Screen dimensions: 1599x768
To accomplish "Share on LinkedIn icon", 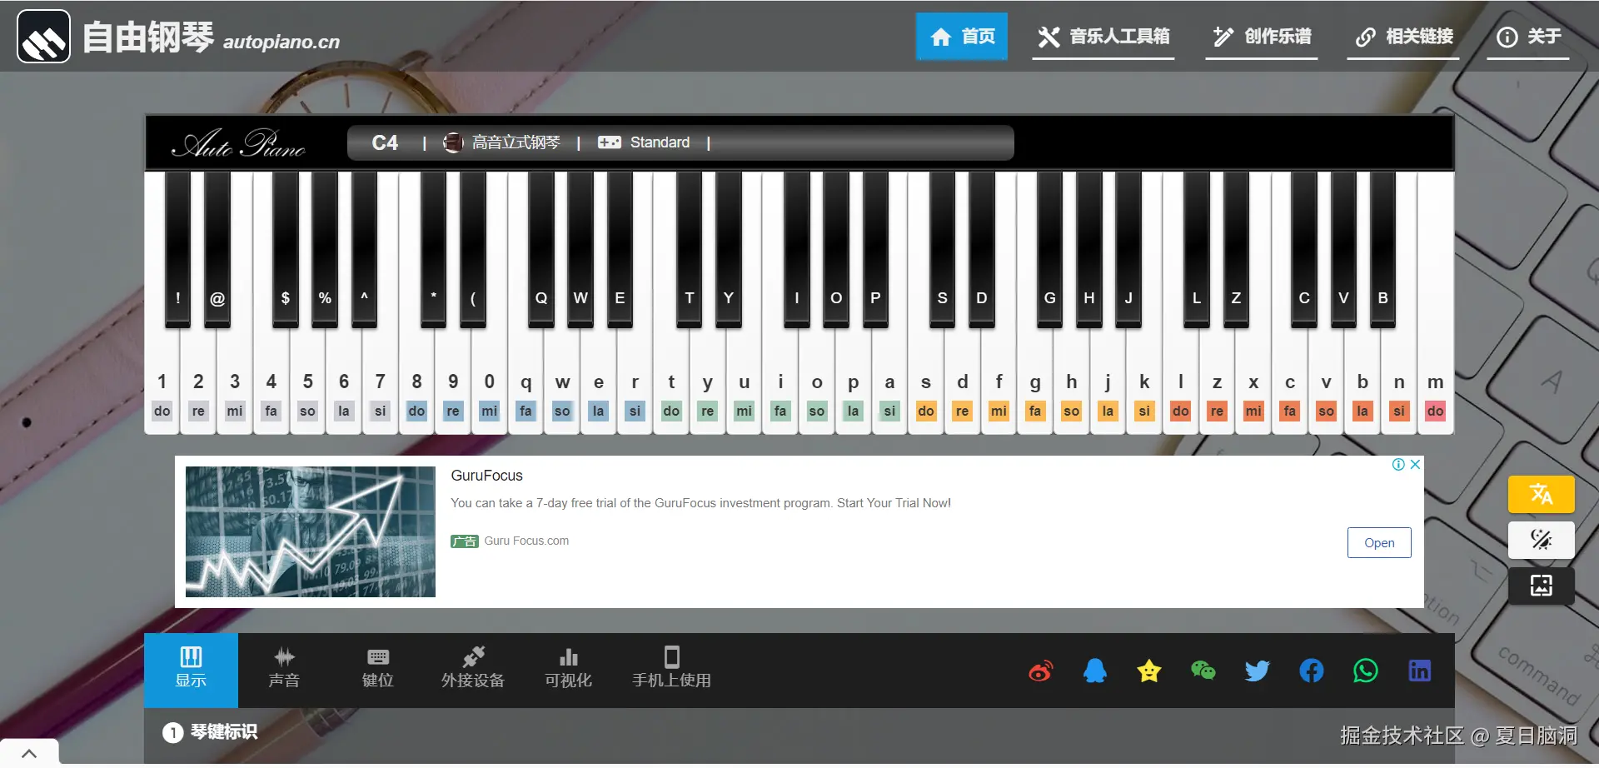I will (x=1420, y=671).
